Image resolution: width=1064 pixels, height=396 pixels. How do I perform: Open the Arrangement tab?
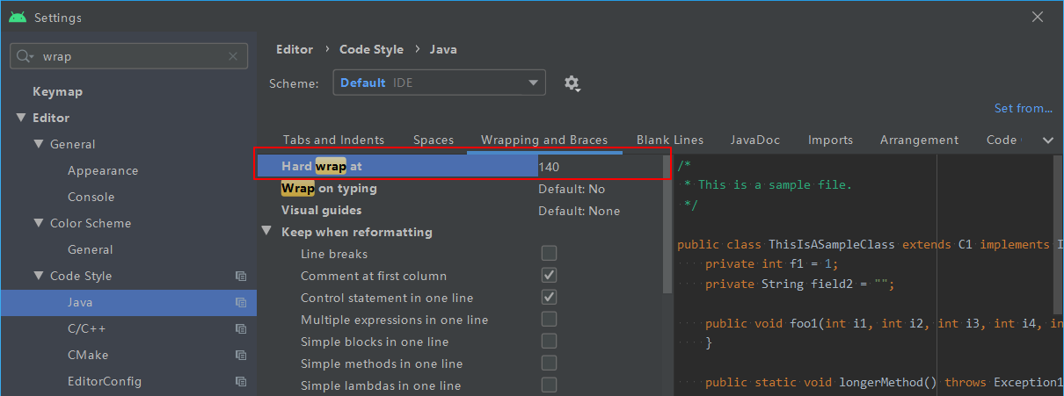(x=919, y=140)
